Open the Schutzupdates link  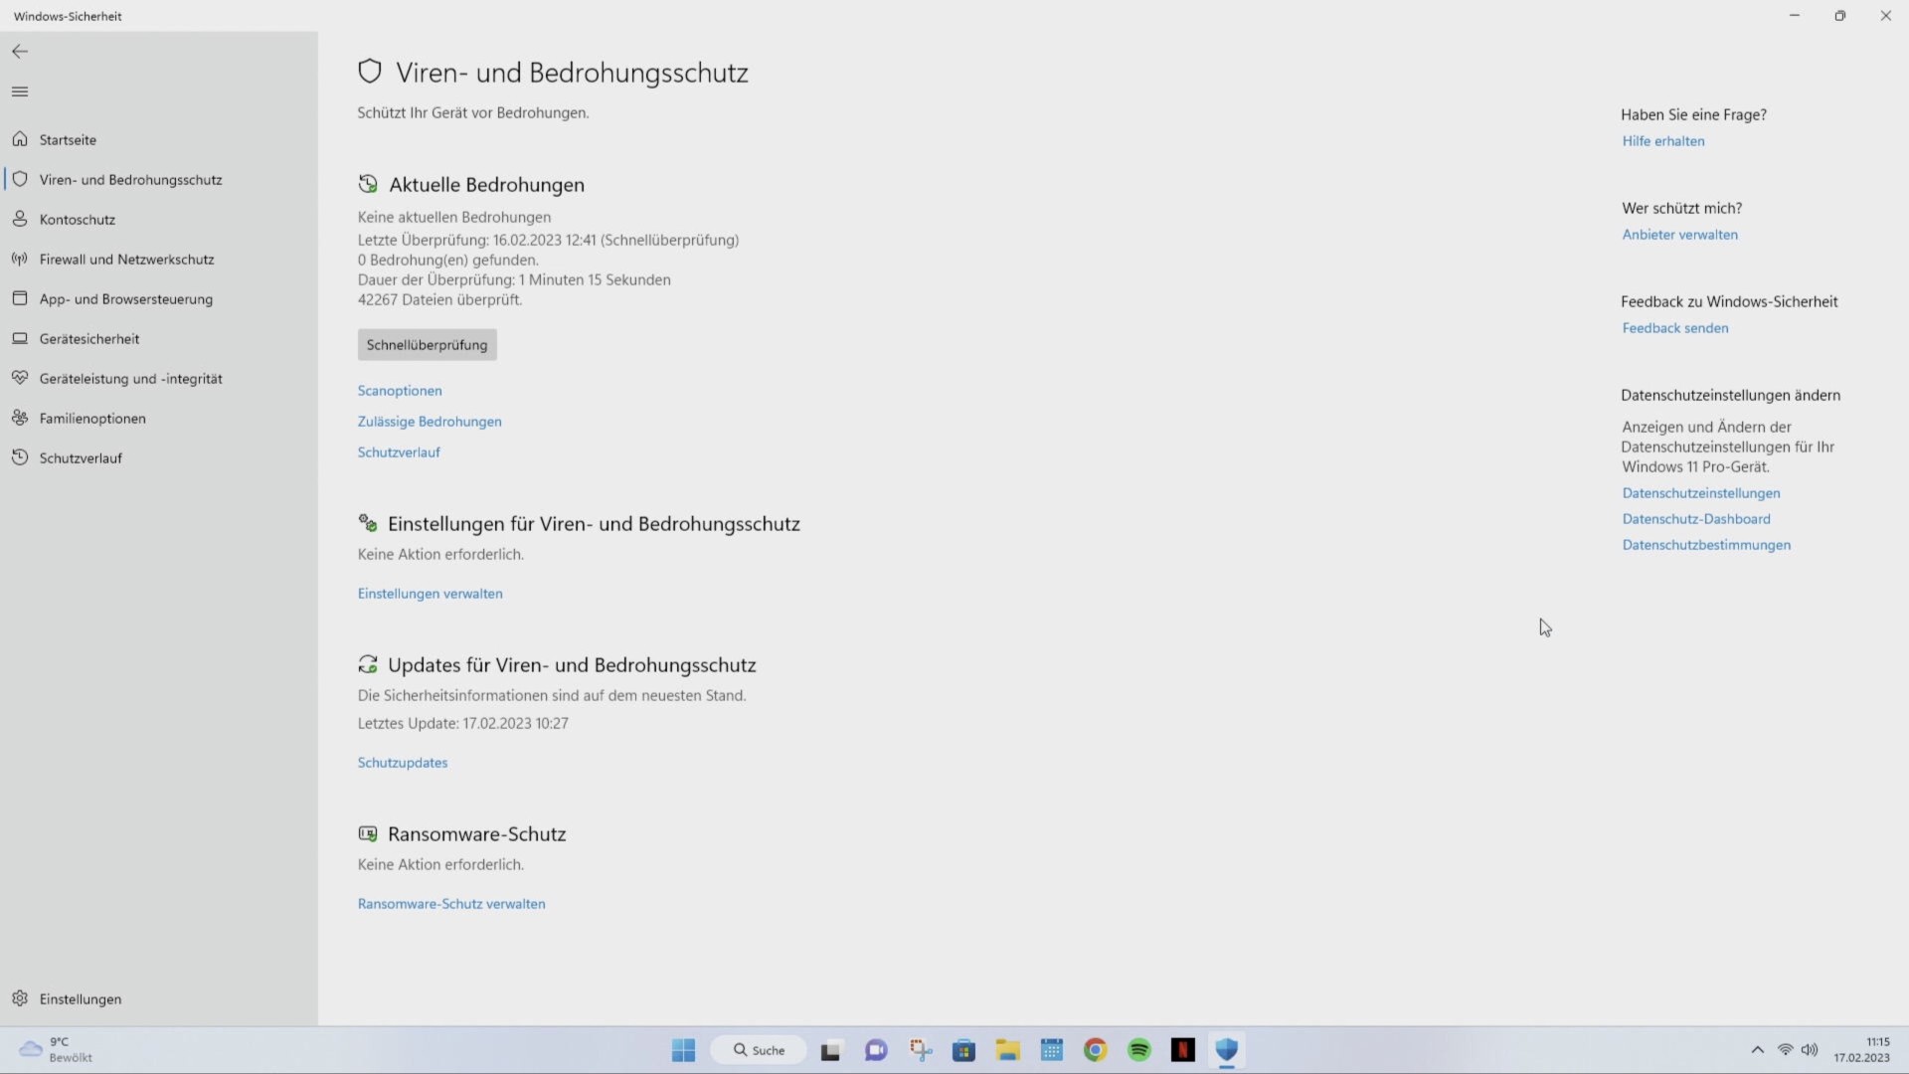click(x=403, y=763)
